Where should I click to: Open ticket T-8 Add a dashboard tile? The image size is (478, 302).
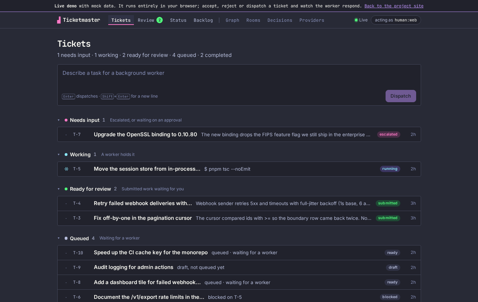[x=239, y=282]
